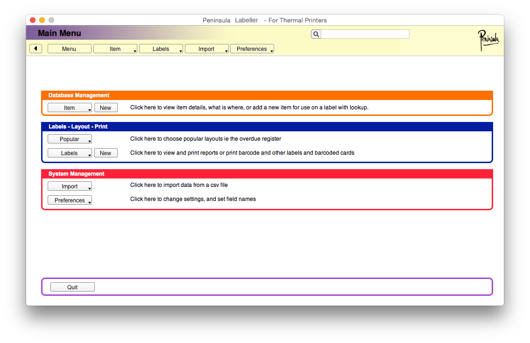530x343 pixels.
Task: Expand the Import dropdown in top toolbar
Action: pyautogui.click(x=206, y=49)
